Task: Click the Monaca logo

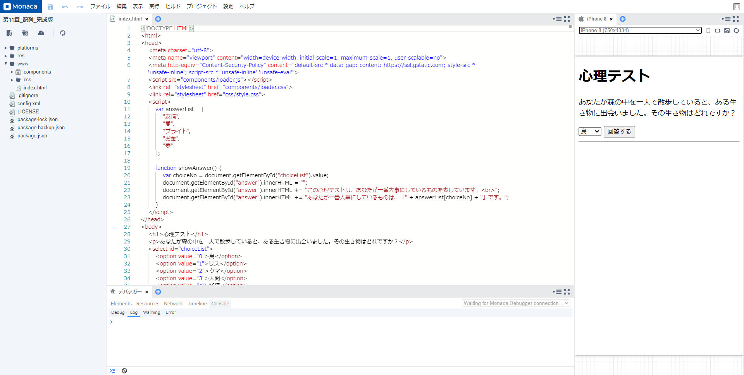Action: click(x=21, y=7)
